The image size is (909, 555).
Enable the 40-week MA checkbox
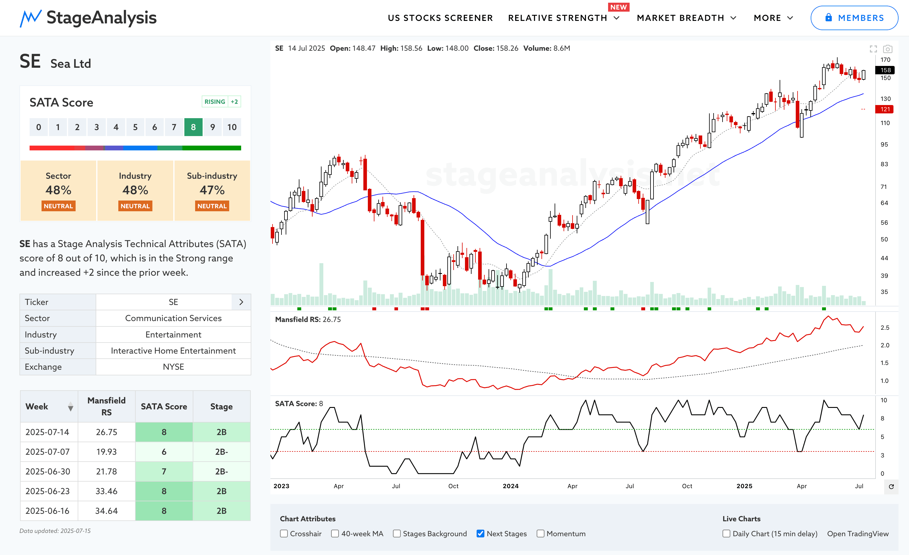pos(335,534)
